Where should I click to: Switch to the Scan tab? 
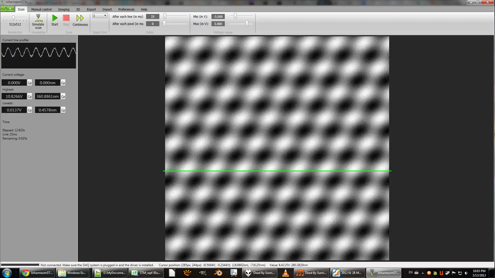[x=21, y=9]
